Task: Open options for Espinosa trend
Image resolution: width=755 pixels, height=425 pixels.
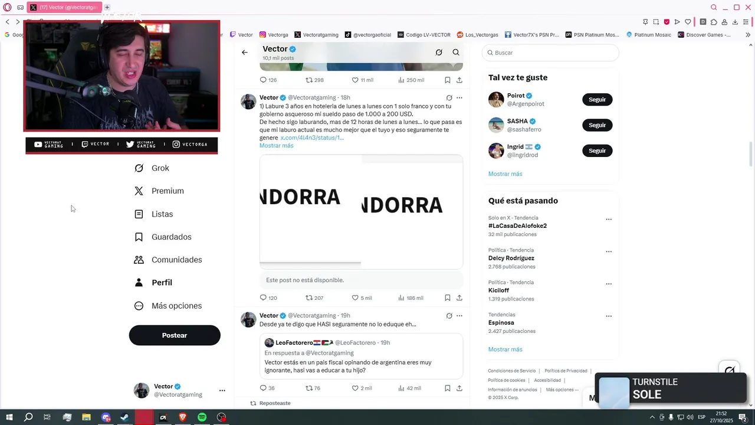Action: point(609,316)
